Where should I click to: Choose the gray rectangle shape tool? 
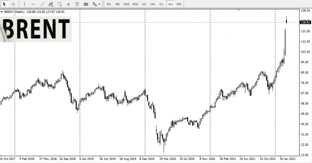tap(86, 4)
